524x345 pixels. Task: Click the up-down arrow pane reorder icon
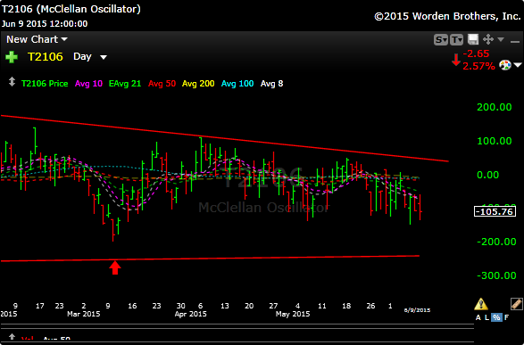[x=12, y=82]
